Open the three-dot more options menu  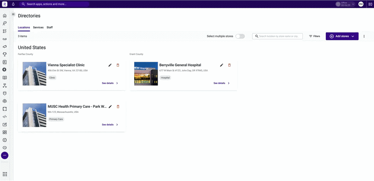click(364, 36)
